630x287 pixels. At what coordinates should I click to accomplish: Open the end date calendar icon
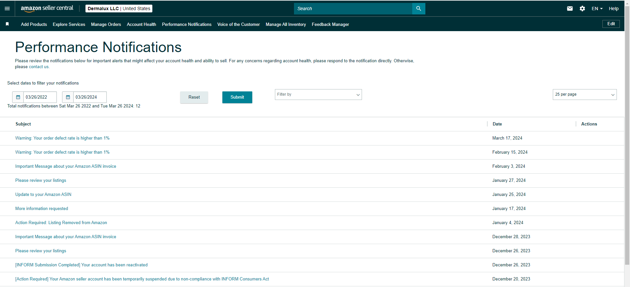coord(68,97)
